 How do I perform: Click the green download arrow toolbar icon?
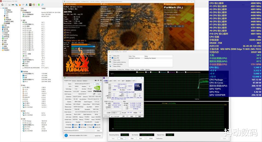point(39,5)
